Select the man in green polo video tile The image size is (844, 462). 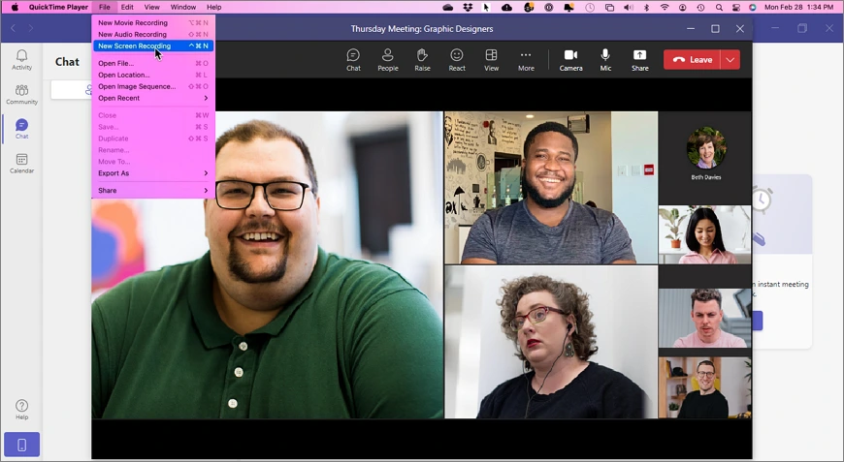coord(268,264)
